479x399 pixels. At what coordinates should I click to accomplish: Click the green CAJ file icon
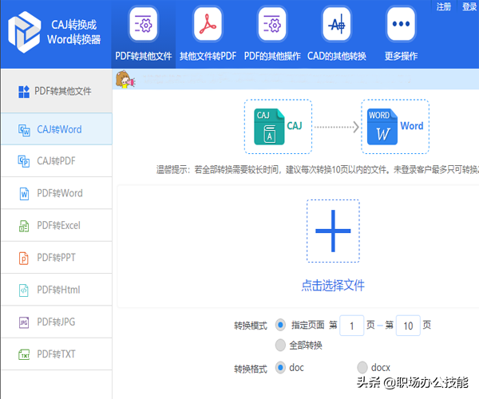click(269, 127)
